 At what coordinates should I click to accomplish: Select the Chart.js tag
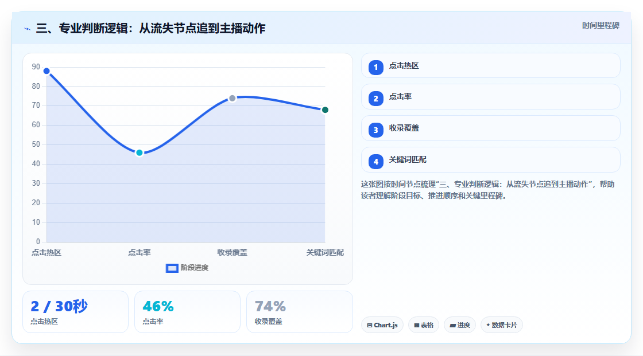(382, 325)
